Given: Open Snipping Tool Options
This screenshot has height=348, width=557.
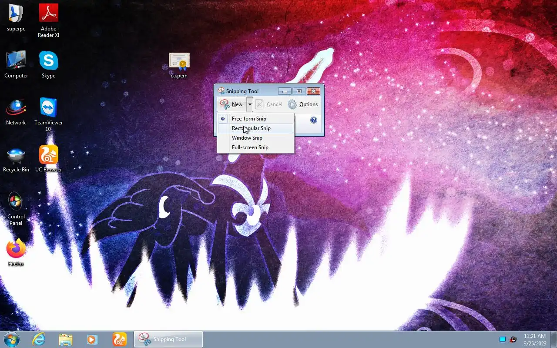Looking at the screenshot, I should tap(303, 104).
